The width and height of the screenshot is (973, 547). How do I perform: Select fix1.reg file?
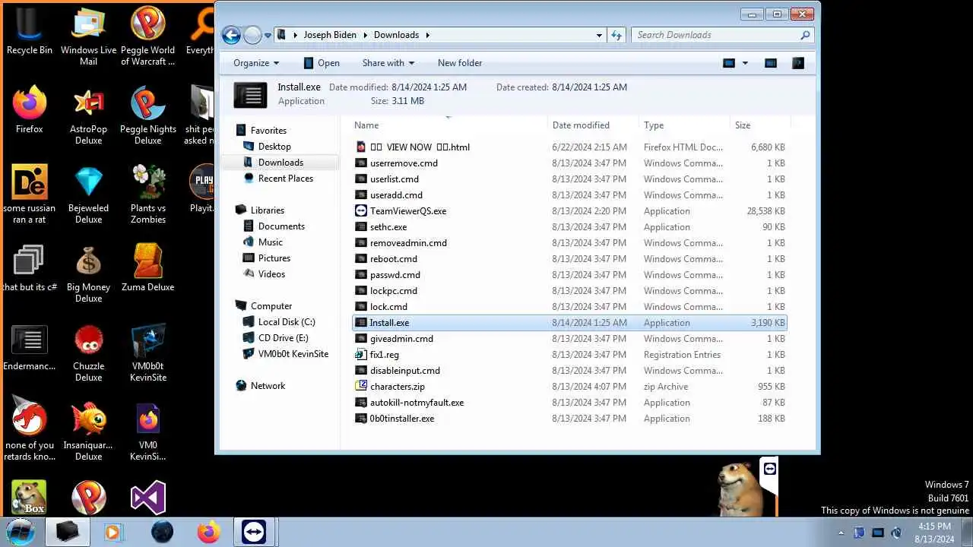pyautogui.click(x=569, y=355)
